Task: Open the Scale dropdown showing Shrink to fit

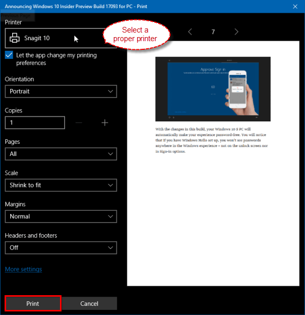Action: pos(60,185)
